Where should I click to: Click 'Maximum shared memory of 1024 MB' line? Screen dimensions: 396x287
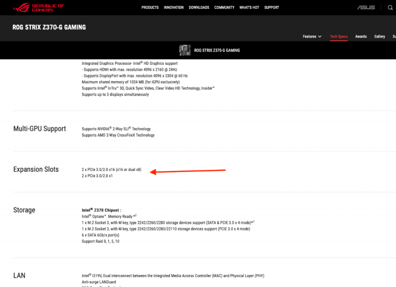[131, 82]
